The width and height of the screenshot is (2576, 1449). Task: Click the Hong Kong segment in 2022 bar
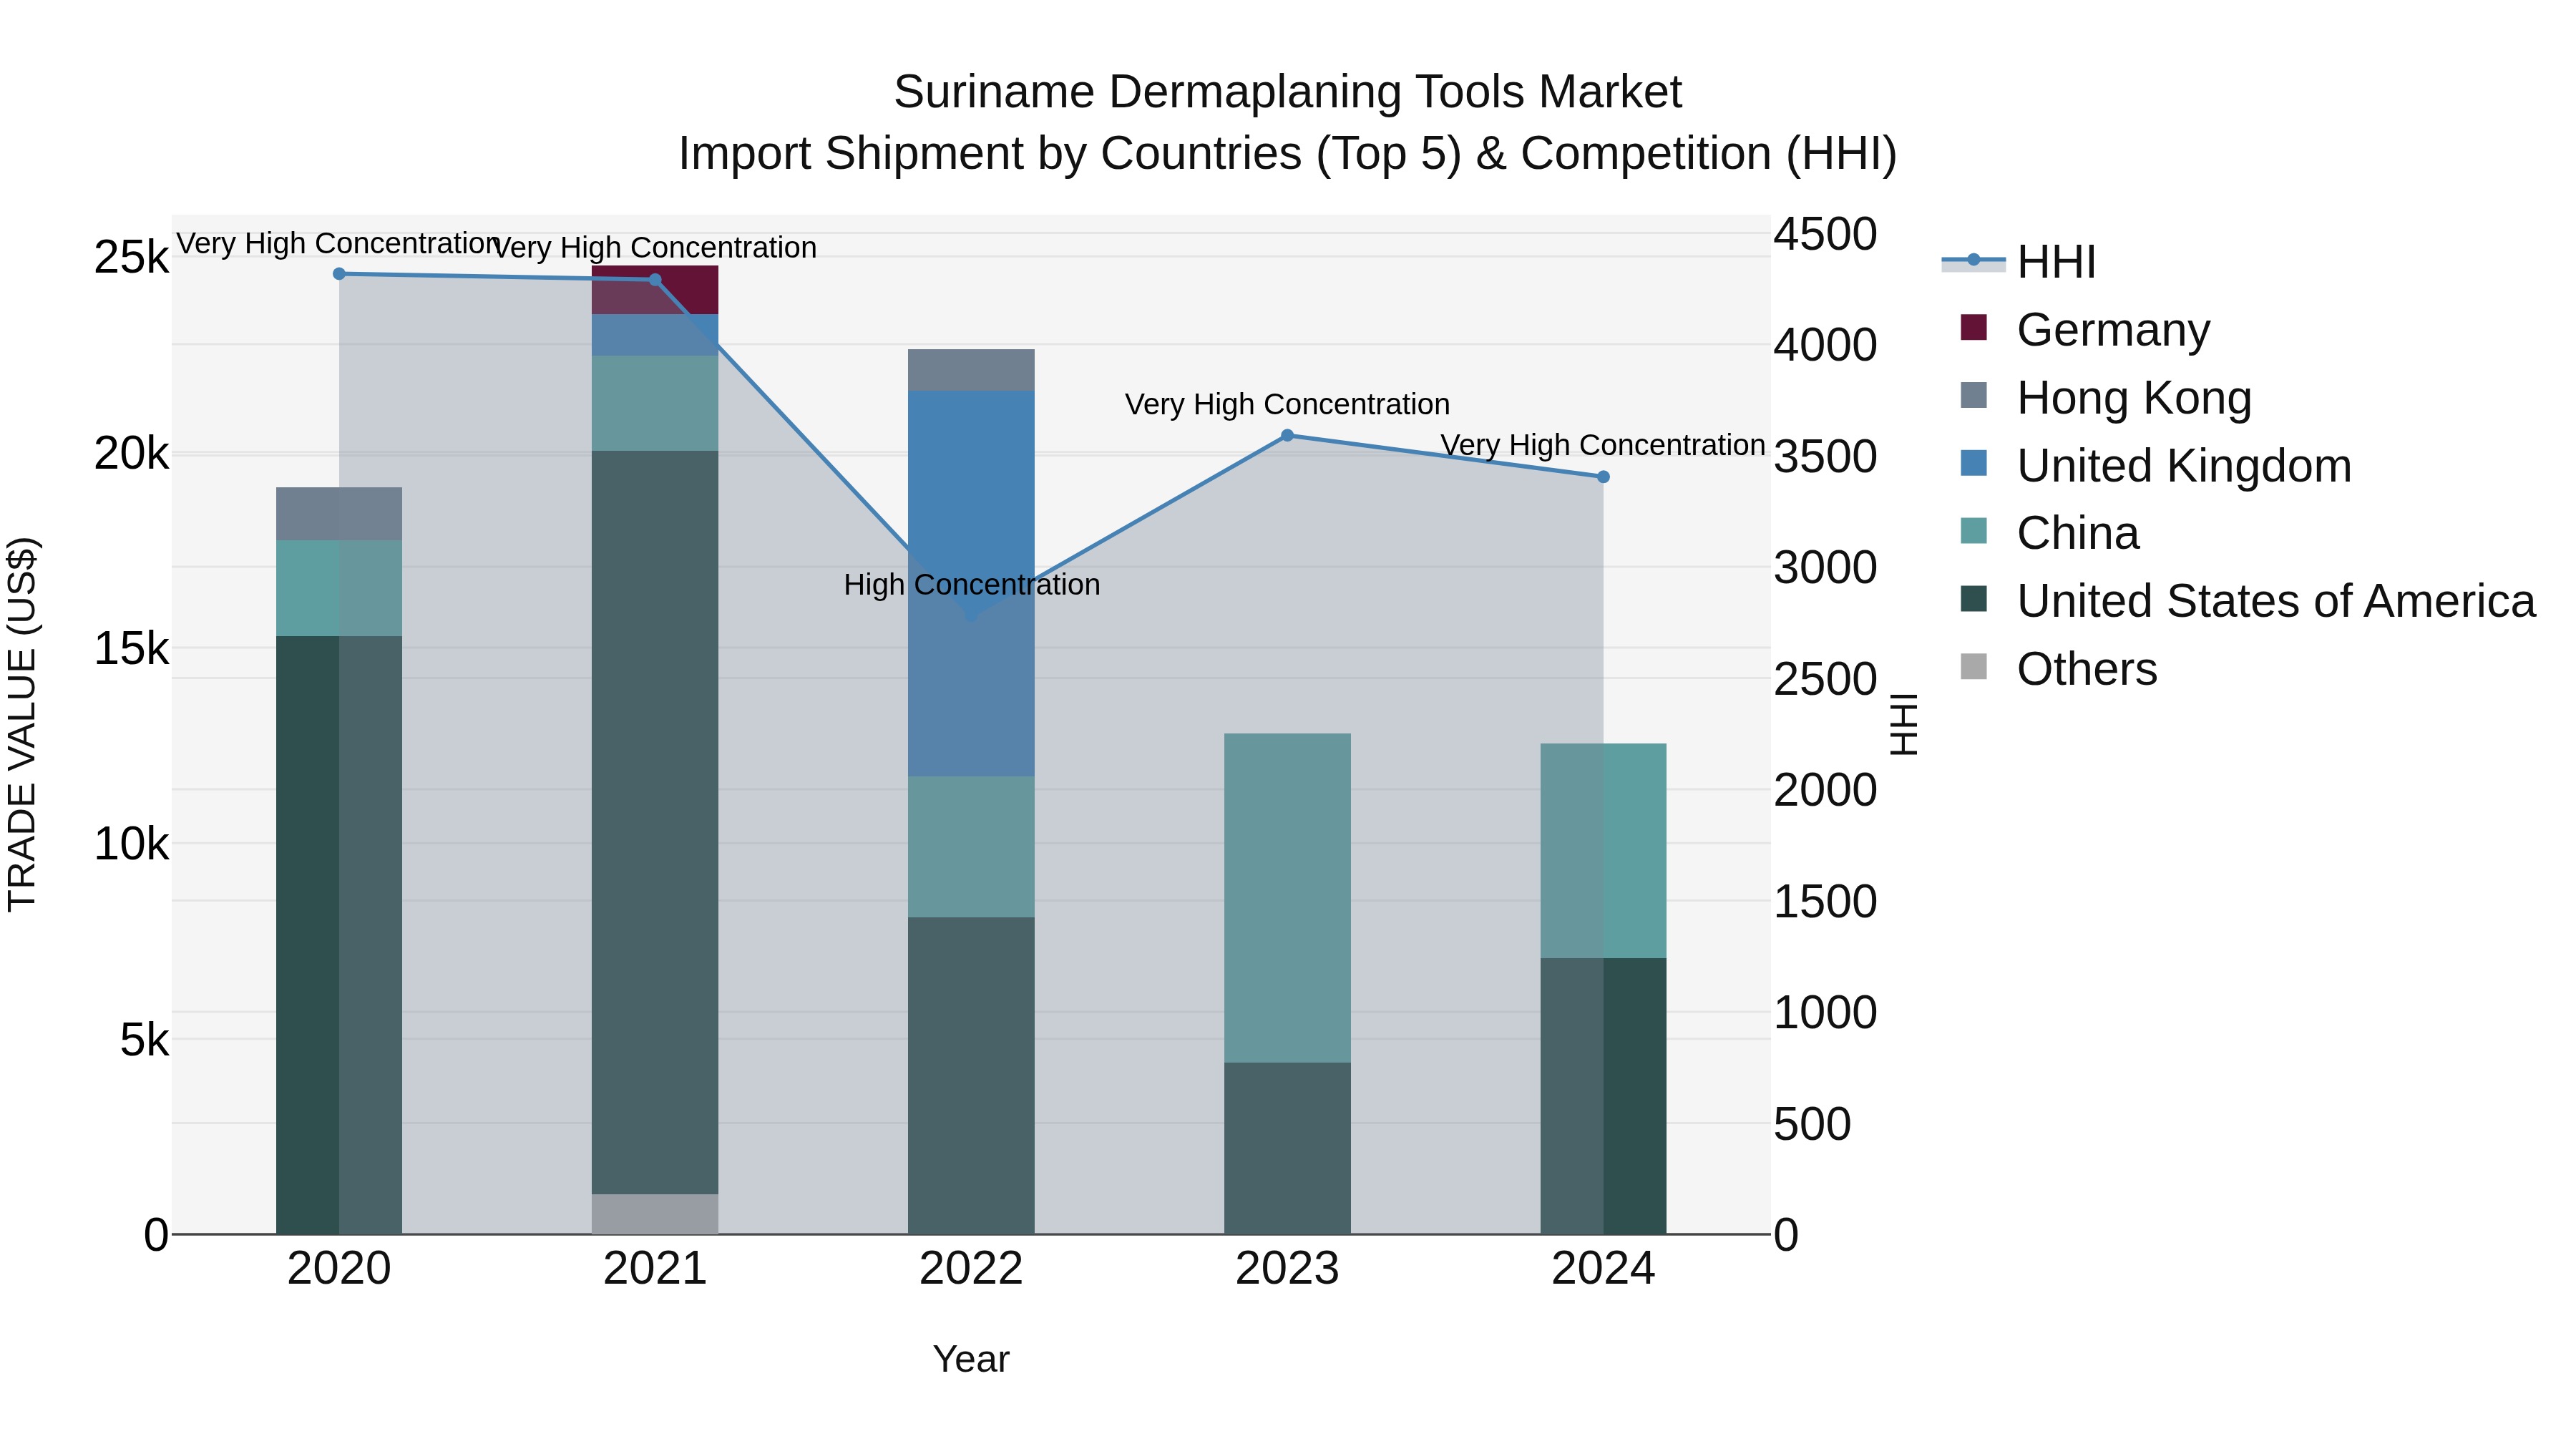pyautogui.click(x=971, y=370)
